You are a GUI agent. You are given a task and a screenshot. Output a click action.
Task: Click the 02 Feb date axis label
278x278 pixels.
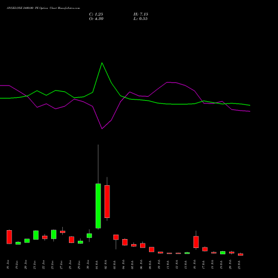click(x=106, y=265)
